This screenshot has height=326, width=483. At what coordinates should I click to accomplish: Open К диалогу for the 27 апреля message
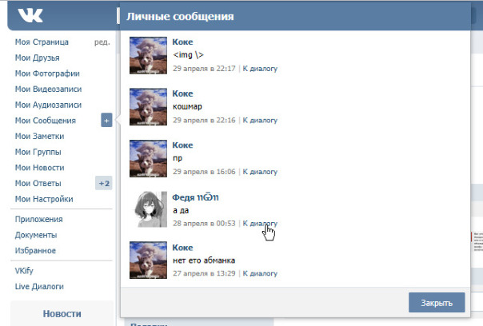coord(260,273)
